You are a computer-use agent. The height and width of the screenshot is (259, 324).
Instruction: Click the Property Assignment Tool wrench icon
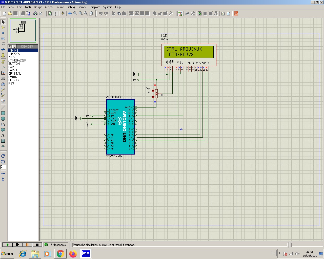pyautogui.click(x=193, y=13)
